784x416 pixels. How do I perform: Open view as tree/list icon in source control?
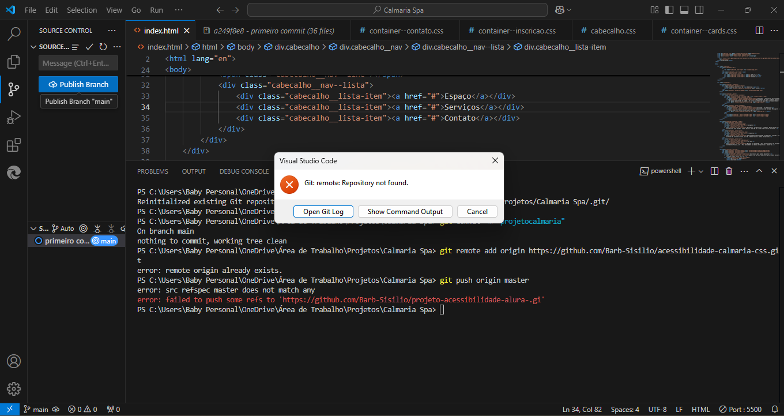pyautogui.click(x=76, y=47)
